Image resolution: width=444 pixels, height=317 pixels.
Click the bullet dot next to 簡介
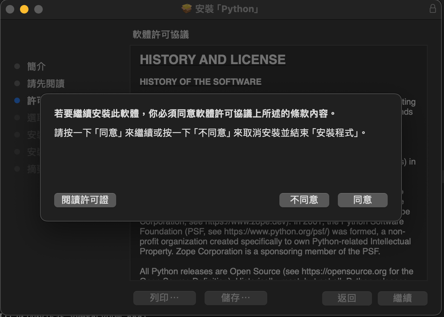pyautogui.click(x=17, y=67)
